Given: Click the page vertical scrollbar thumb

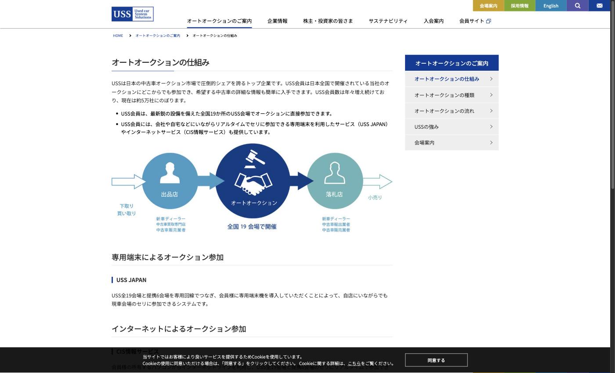Looking at the screenshot, I should tap(613, 94).
